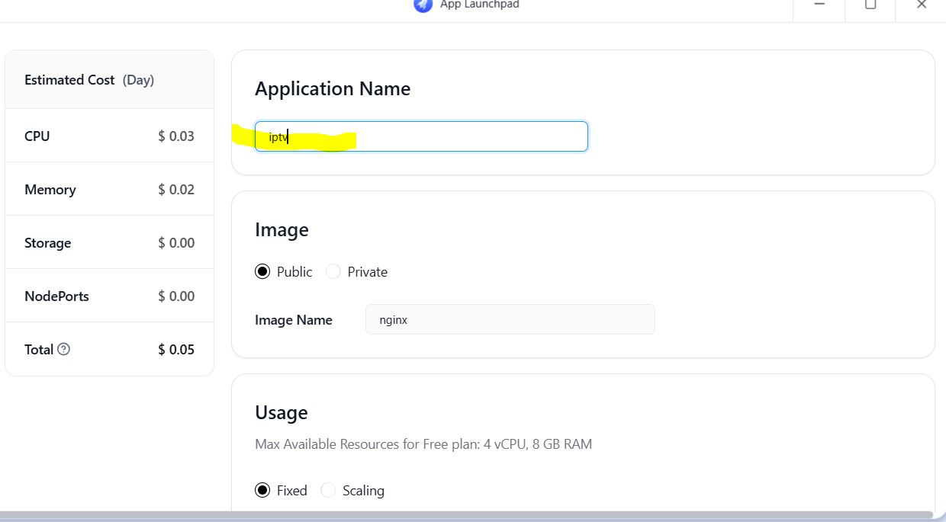Image resolution: width=946 pixels, height=522 pixels.
Task: Click the Usage section heading
Action: point(282,413)
